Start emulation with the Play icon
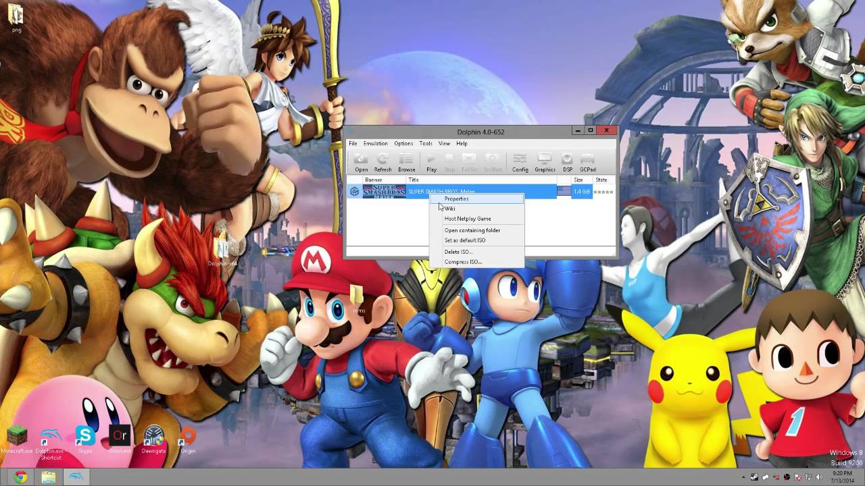 tap(431, 162)
